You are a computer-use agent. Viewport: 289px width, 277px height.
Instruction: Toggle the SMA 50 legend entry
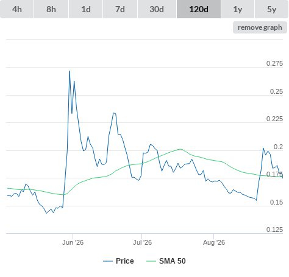coord(173,261)
